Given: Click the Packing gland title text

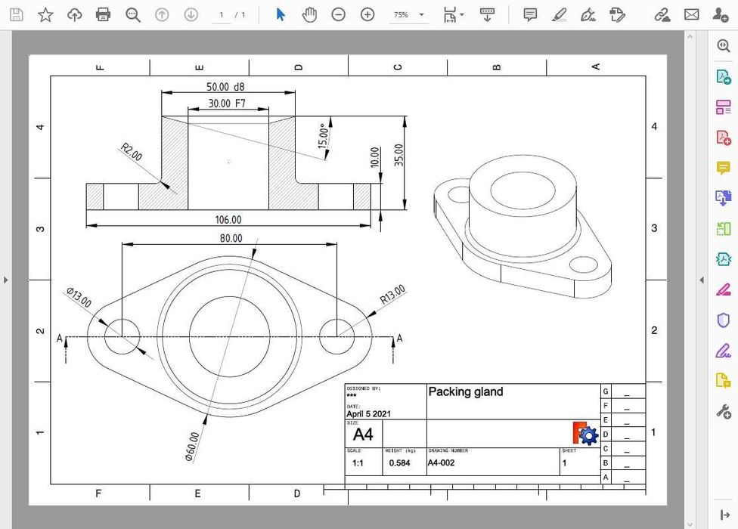Looking at the screenshot, I should [466, 391].
